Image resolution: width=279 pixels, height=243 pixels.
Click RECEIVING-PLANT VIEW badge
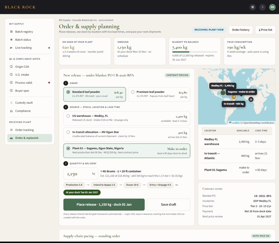(209, 30)
